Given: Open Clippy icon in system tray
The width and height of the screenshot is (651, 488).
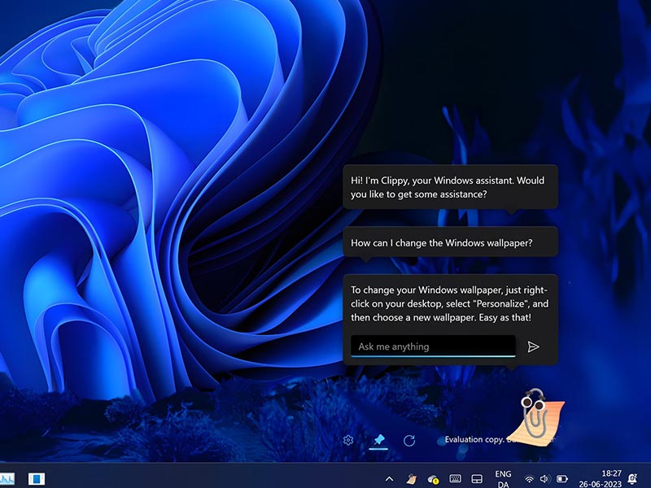Looking at the screenshot, I should (412, 479).
